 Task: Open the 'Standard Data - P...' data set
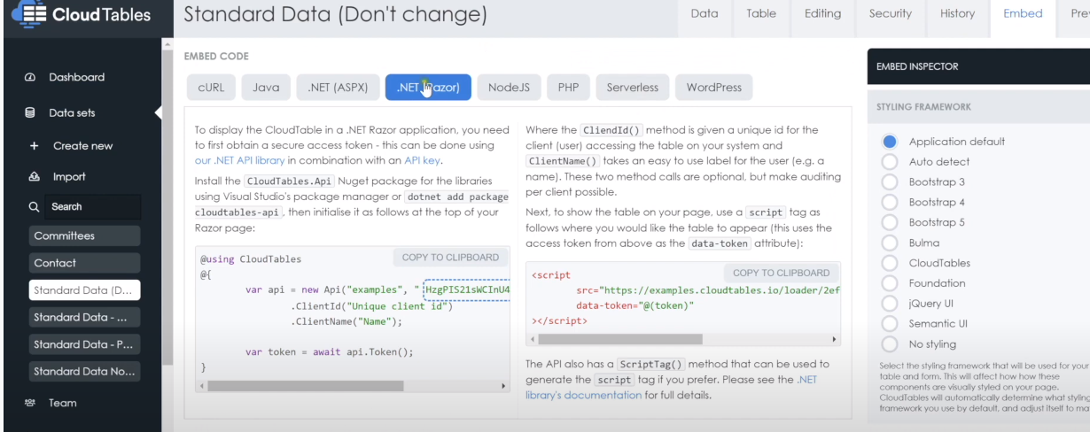(x=84, y=344)
